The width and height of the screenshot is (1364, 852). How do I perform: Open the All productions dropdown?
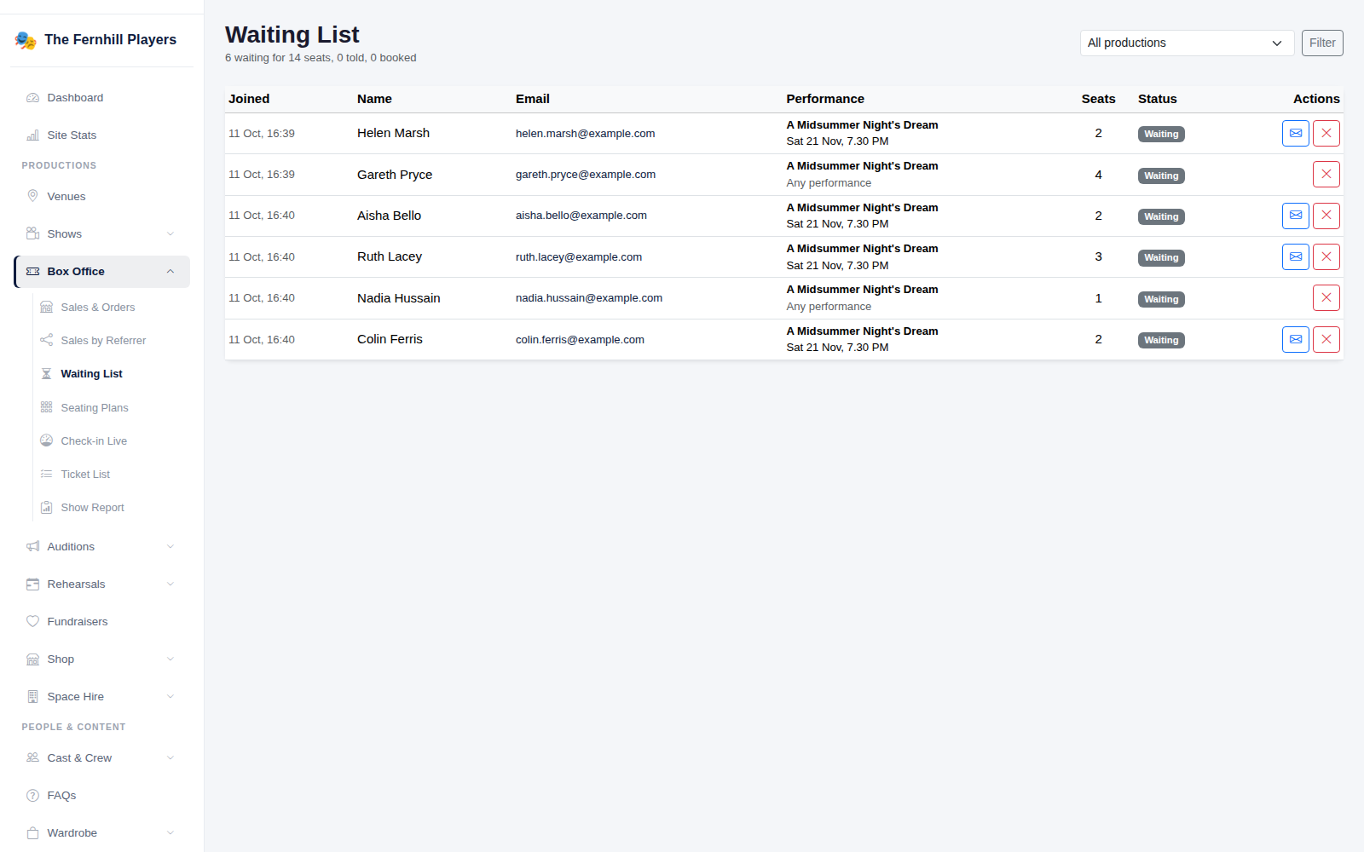tap(1187, 43)
